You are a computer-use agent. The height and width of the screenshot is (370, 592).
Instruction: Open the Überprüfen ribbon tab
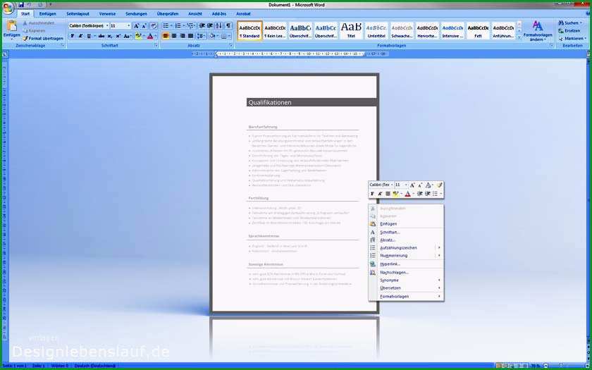click(x=168, y=14)
